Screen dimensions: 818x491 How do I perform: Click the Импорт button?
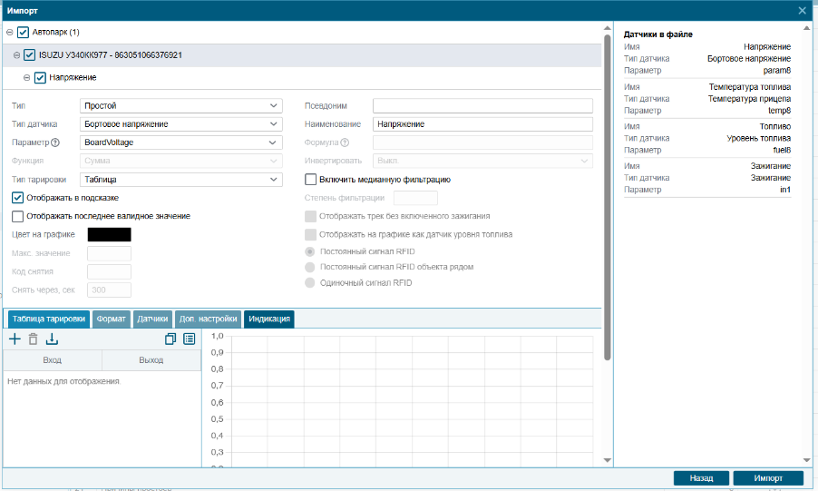[x=767, y=478]
